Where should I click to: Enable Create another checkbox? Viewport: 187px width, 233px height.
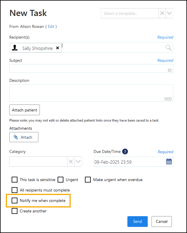[x=15, y=211]
